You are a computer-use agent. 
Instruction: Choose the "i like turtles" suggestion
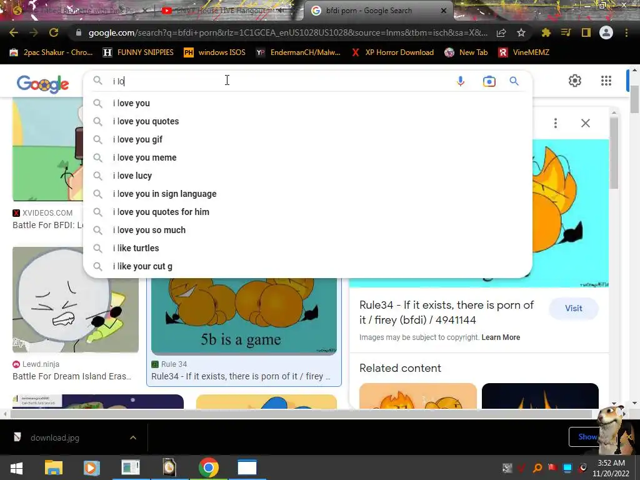(x=307, y=248)
